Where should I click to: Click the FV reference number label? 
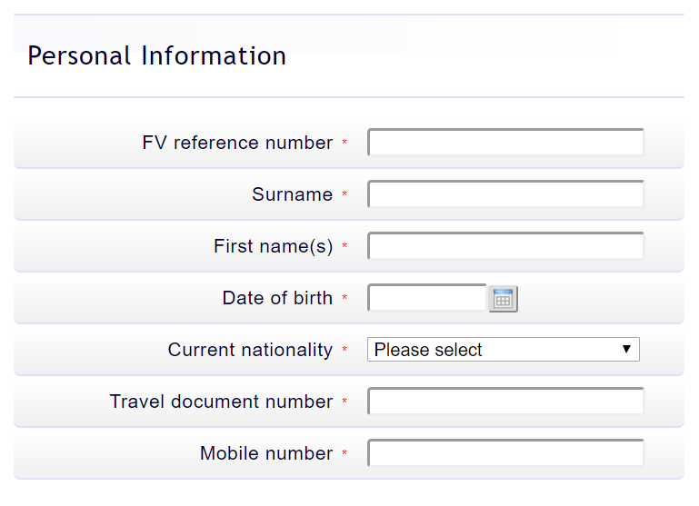tap(237, 143)
